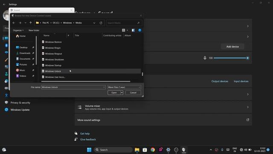Image resolution: width=273 pixels, height=154 pixels.
Task: Go forward in file dialog navigation
Action: 20,23
